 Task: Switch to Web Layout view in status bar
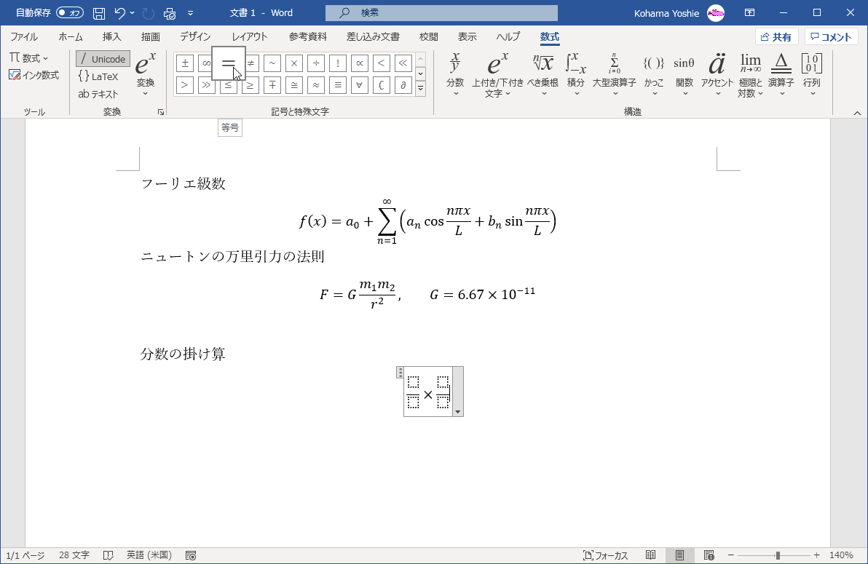(709, 555)
